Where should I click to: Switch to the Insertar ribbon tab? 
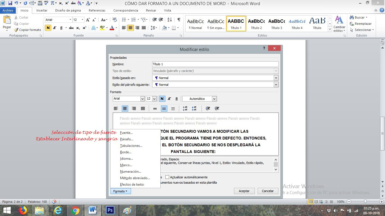[x=42, y=10]
